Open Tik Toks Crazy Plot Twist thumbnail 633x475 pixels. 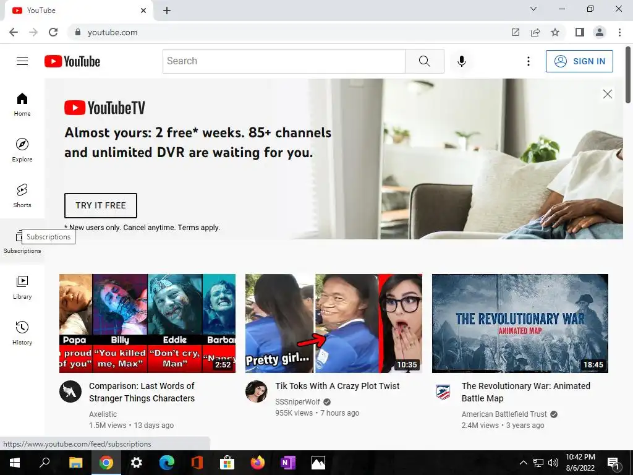pos(333,323)
